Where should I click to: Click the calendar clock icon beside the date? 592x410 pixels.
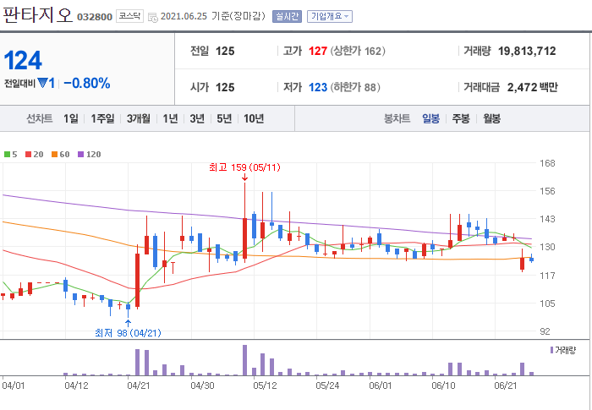click(x=152, y=17)
